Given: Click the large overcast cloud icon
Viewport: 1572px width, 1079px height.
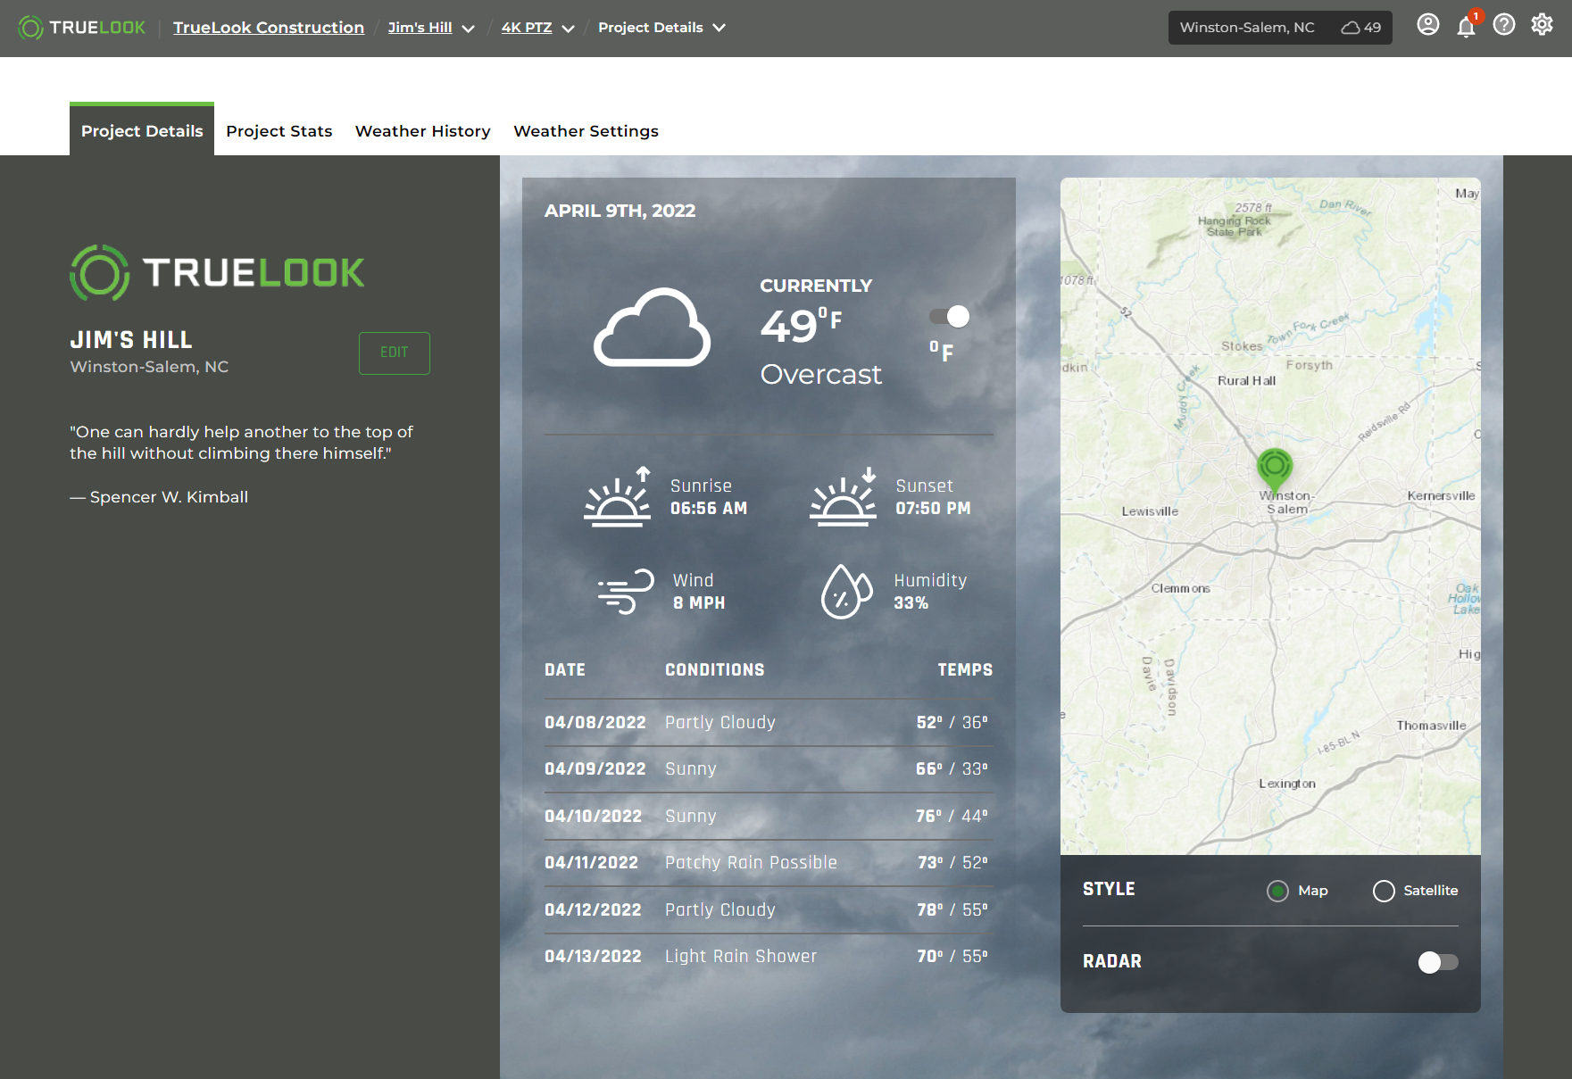Looking at the screenshot, I should tap(653, 328).
